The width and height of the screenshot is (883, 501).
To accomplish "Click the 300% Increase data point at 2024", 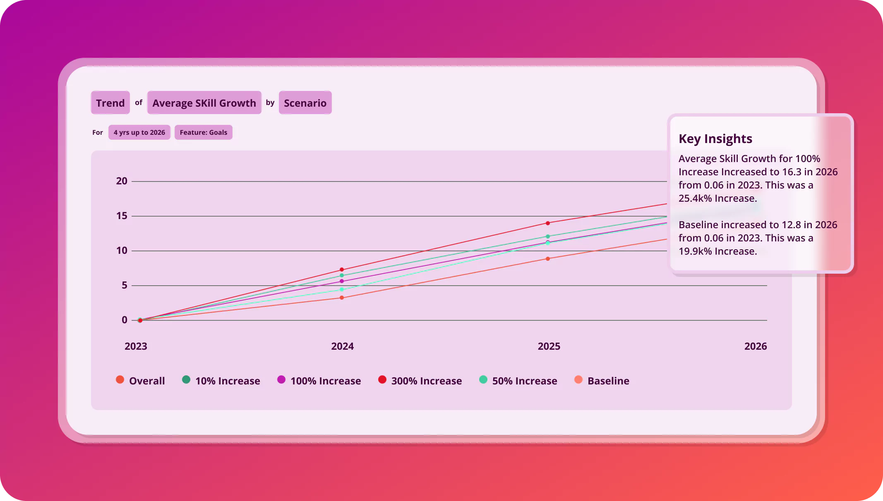I will [342, 270].
